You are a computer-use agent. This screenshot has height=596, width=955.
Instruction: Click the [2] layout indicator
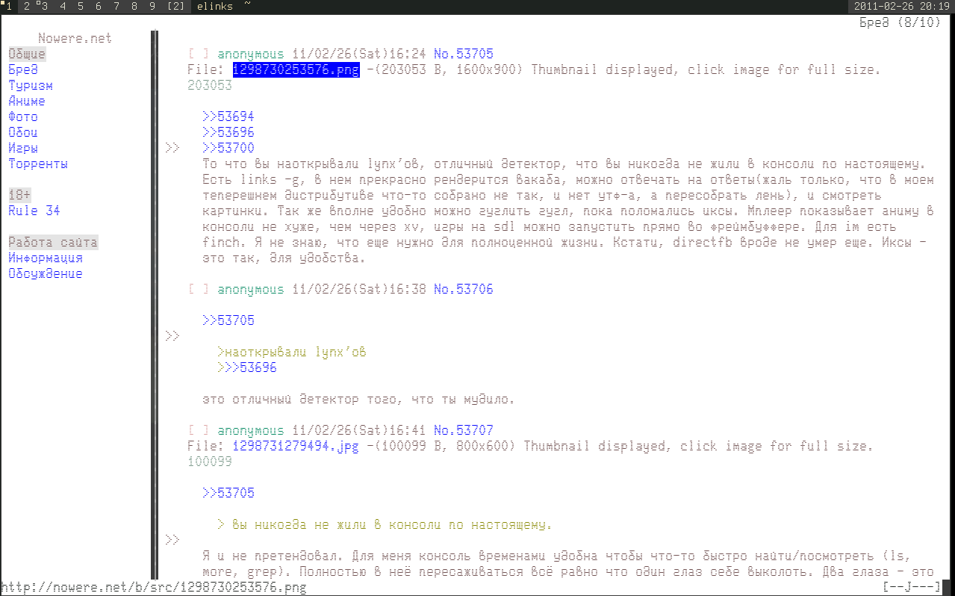(176, 6)
